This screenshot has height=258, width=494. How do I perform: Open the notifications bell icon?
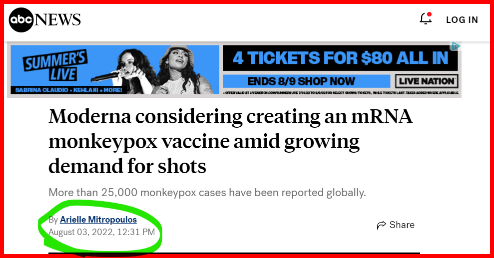click(x=425, y=19)
